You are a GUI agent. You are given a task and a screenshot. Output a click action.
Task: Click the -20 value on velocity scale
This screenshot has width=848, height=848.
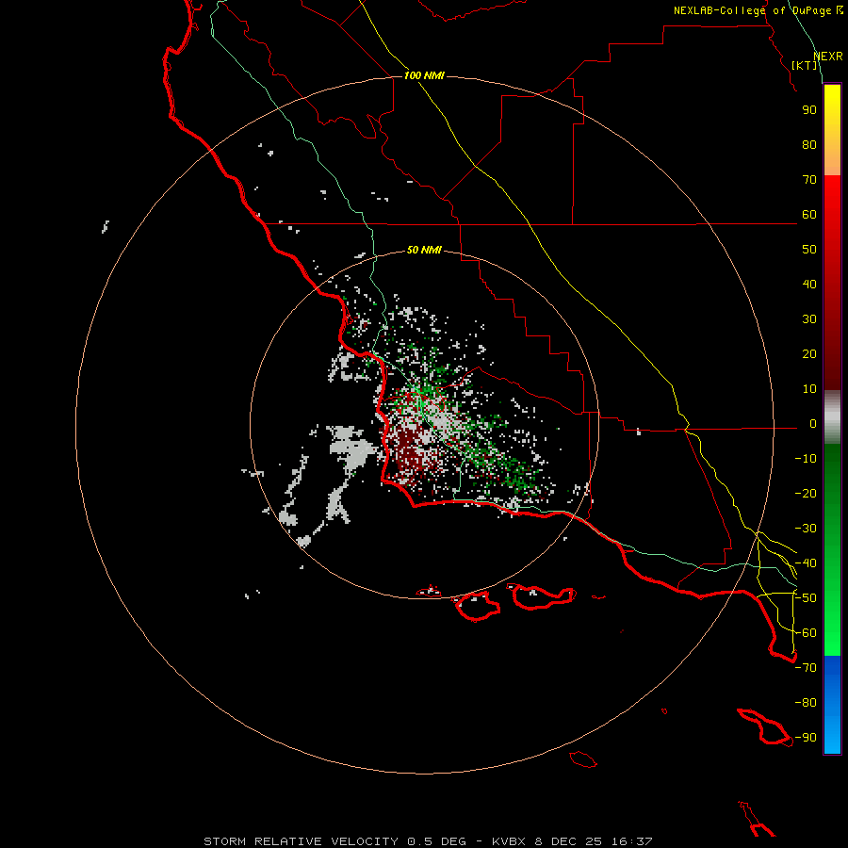pyautogui.click(x=806, y=493)
